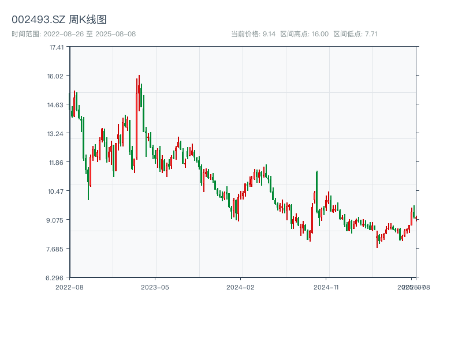The height and width of the screenshot is (346, 462).
Task: Click the 7.685 y-axis label
Action: [57, 249]
